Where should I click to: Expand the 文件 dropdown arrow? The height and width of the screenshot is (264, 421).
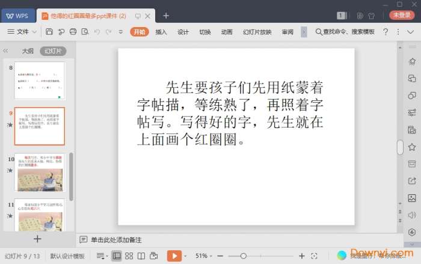pyautogui.click(x=34, y=32)
